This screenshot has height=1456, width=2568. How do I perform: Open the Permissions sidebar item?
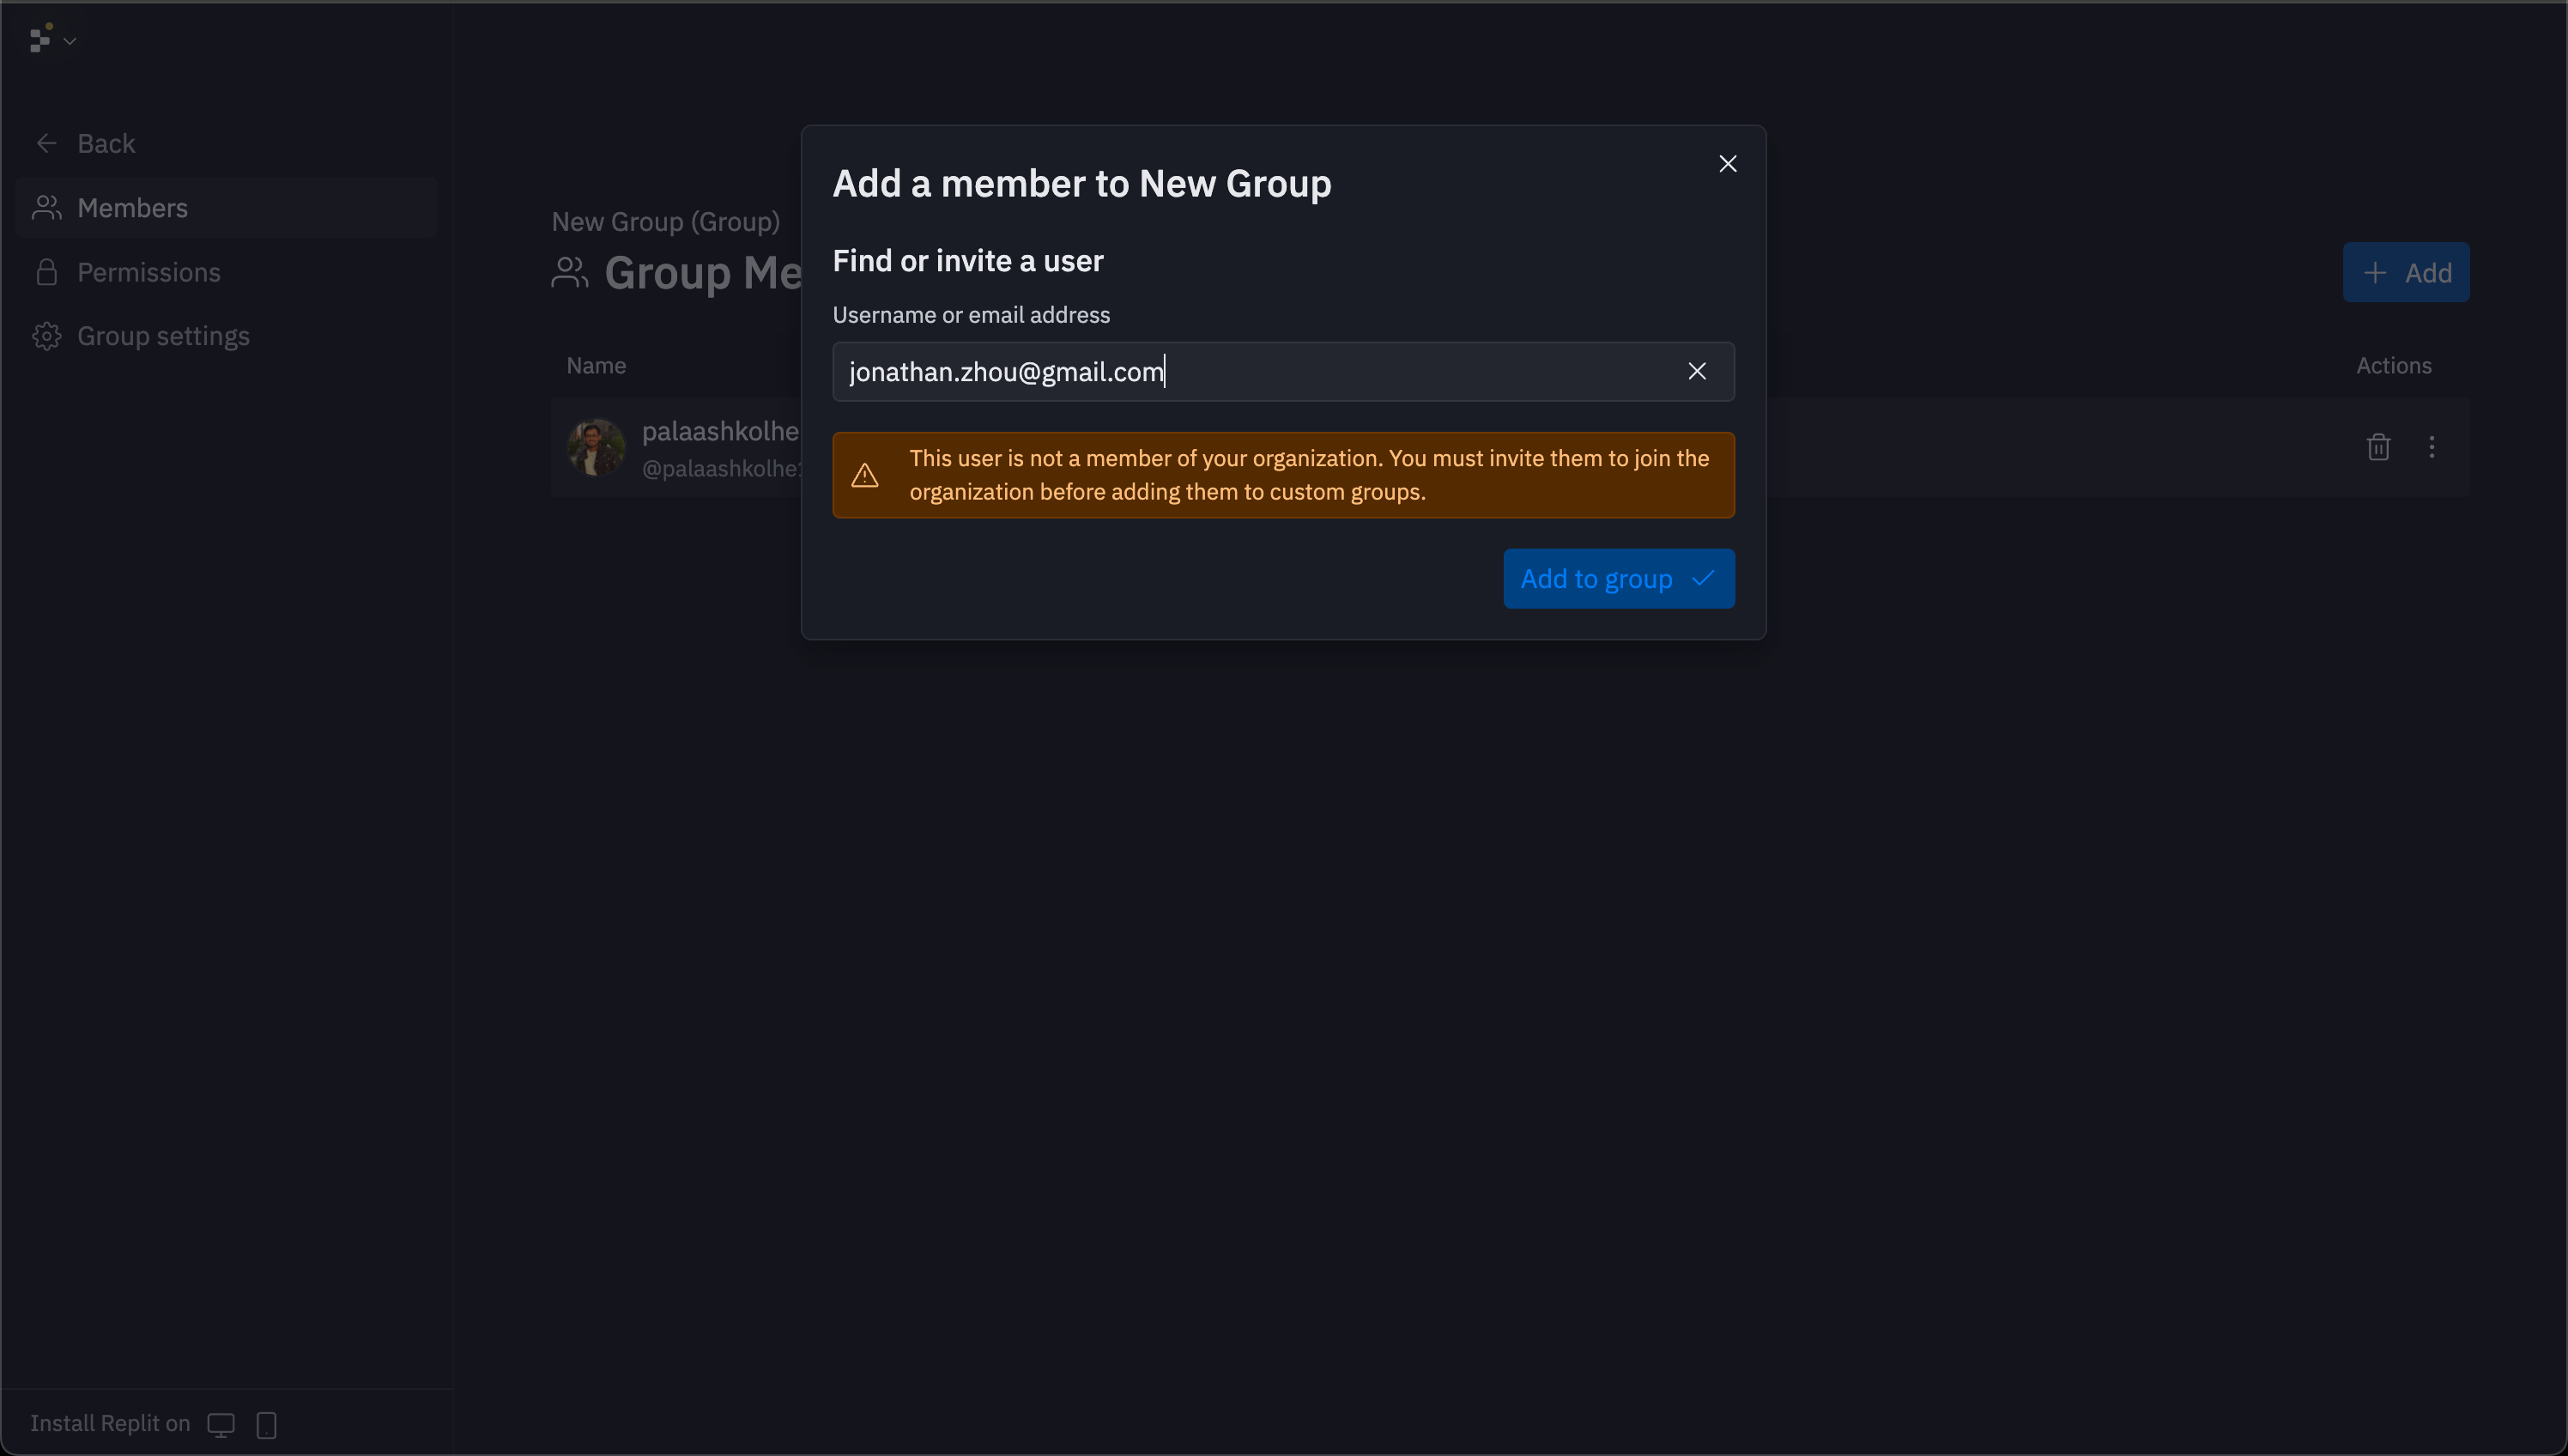pos(148,272)
